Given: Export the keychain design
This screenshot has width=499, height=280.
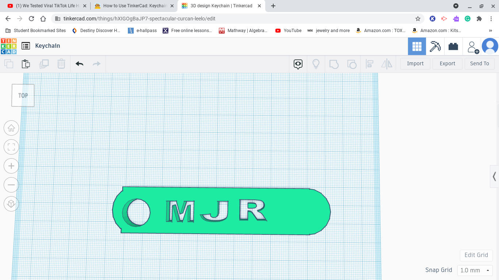Looking at the screenshot, I should click(x=447, y=63).
